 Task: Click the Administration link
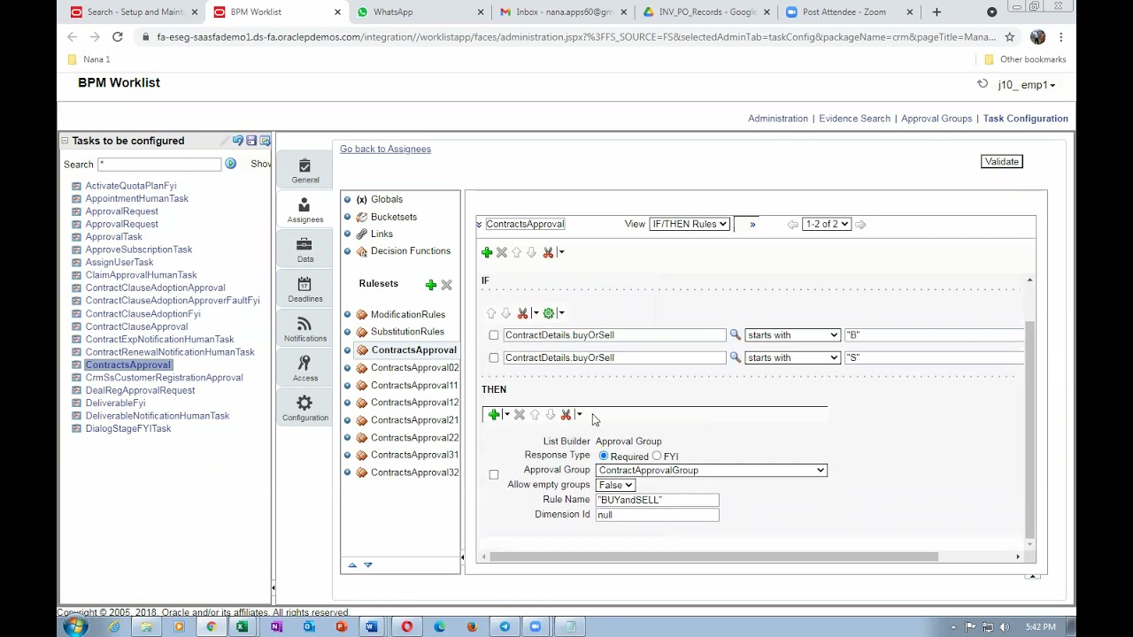click(778, 119)
